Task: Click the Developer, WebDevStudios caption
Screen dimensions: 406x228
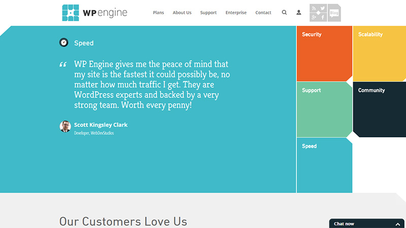Action: pos(94,133)
